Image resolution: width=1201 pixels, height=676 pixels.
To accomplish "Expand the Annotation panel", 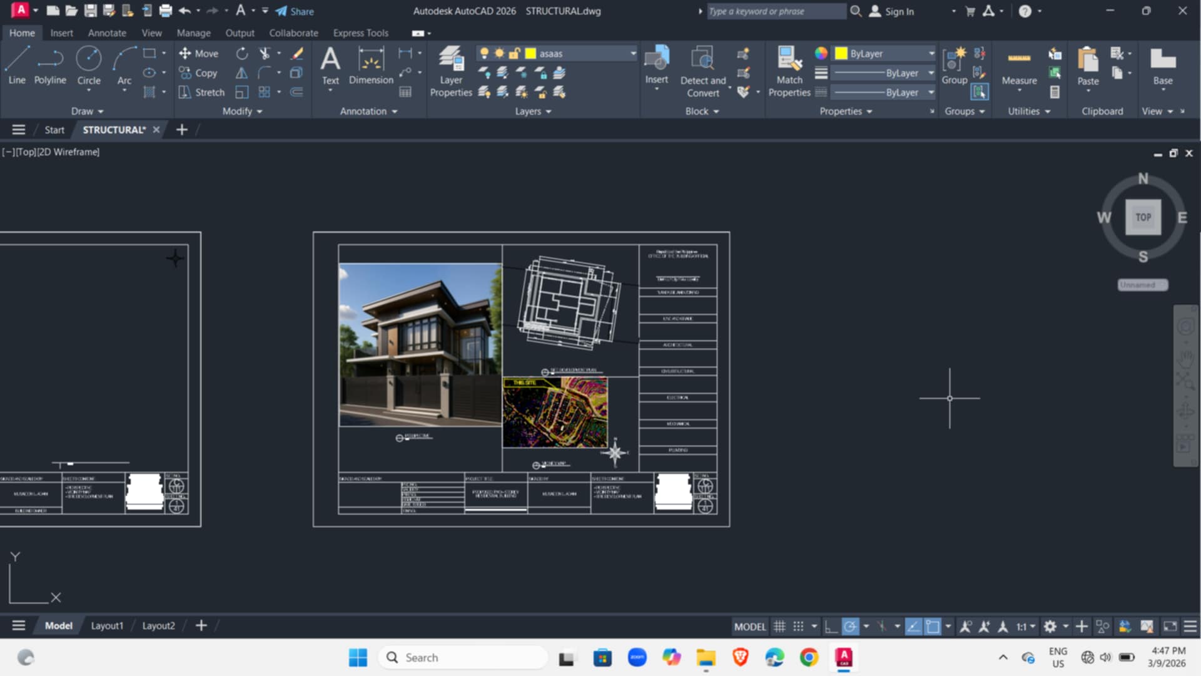I will click(x=368, y=111).
